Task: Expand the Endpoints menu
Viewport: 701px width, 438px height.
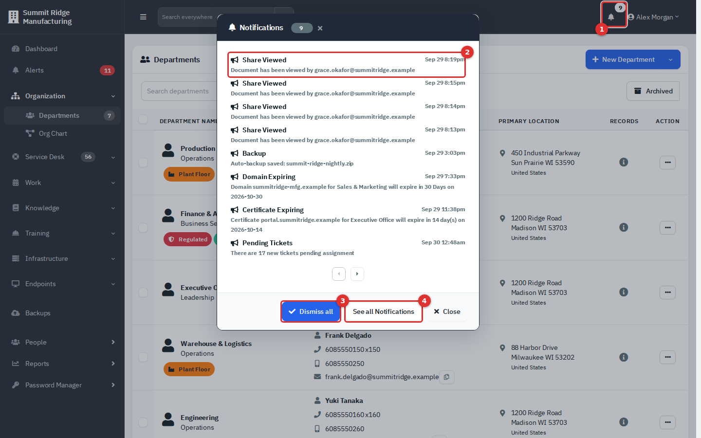Action: point(62,284)
